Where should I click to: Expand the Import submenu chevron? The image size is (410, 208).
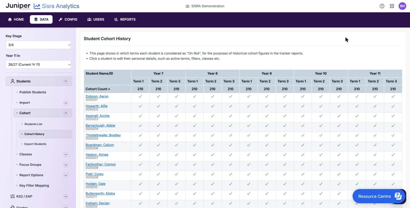(x=66, y=103)
